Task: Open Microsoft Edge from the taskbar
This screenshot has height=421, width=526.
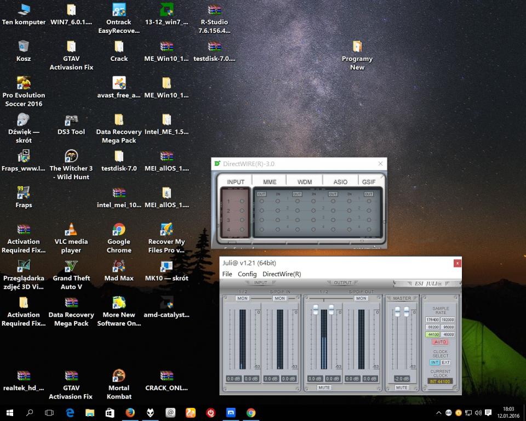Action: [x=70, y=412]
